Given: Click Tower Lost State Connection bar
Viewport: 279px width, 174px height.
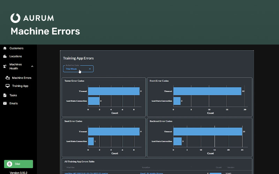Looking at the screenshot, I should 94,101.
